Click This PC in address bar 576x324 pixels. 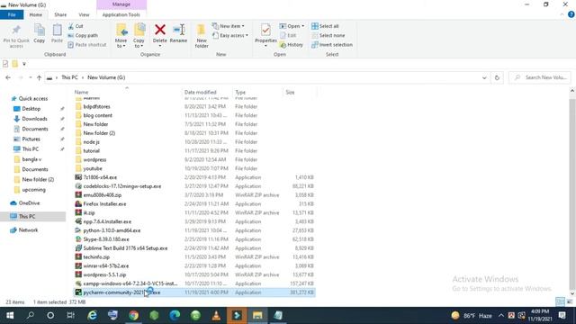coord(69,77)
